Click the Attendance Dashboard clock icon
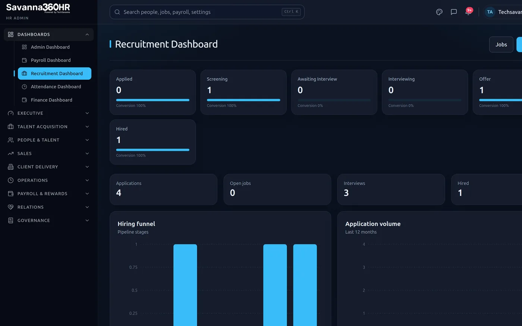The width and height of the screenshot is (522, 326). pyautogui.click(x=24, y=87)
